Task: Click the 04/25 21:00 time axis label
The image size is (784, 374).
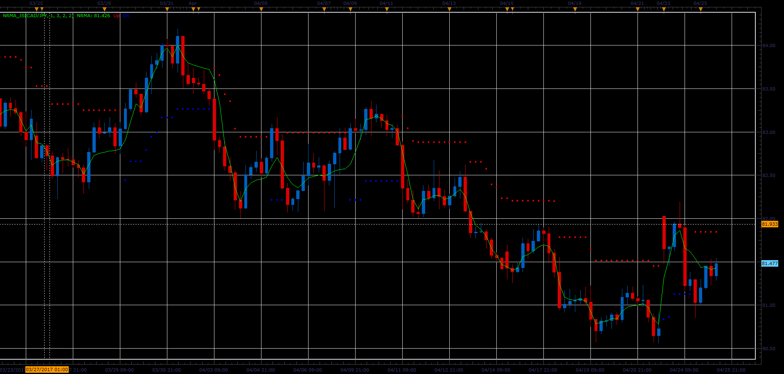Action: pos(731,370)
